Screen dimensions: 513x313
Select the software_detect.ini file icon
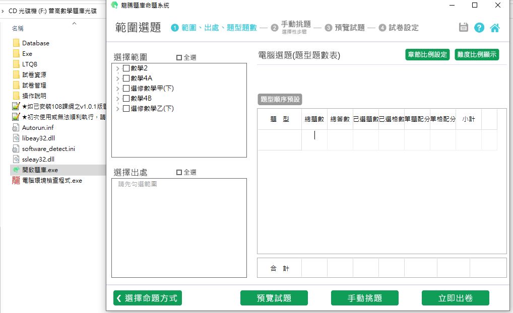pos(16,149)
